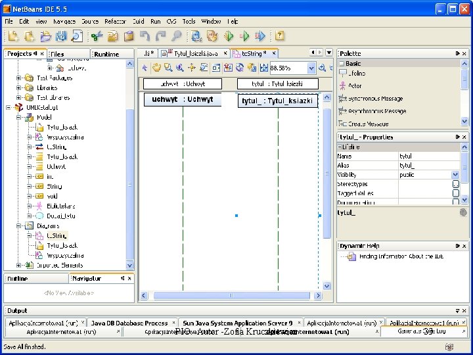473x355 pixels.
Task: Click the Help question mark toolbar icon
Action: click(x=280, y=36)
